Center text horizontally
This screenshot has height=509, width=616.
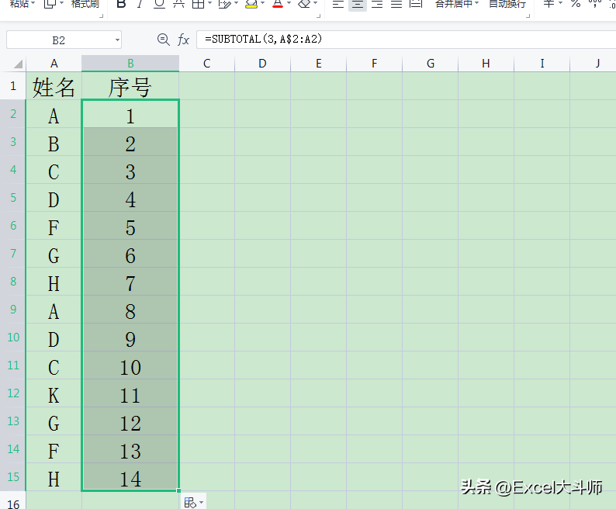coord(358,5)
